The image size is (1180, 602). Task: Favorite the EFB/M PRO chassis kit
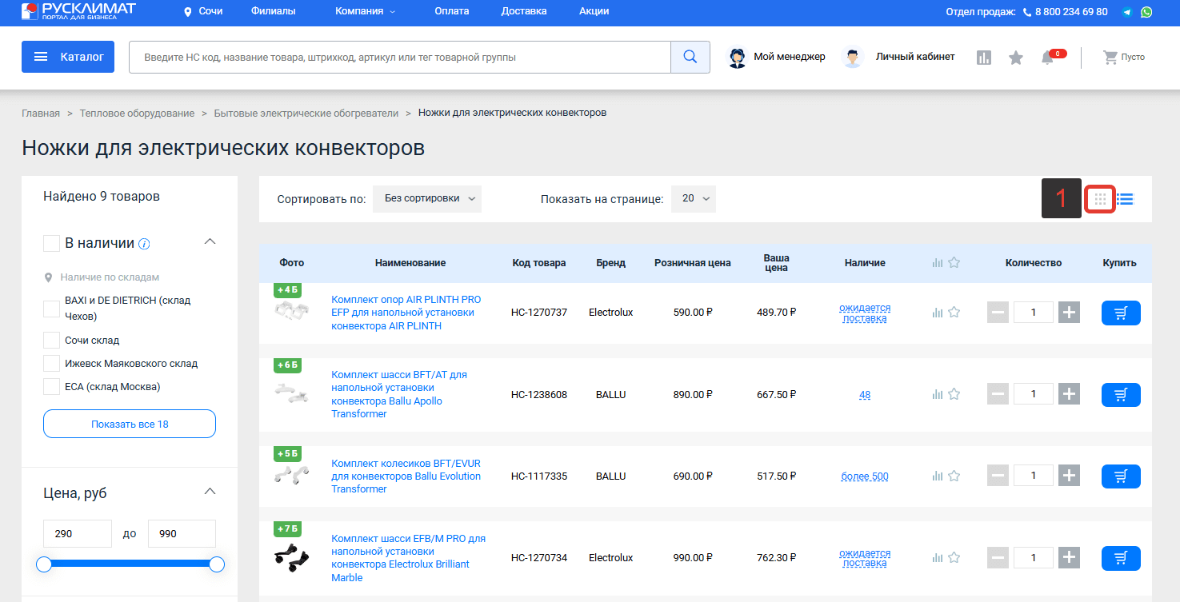954,557
